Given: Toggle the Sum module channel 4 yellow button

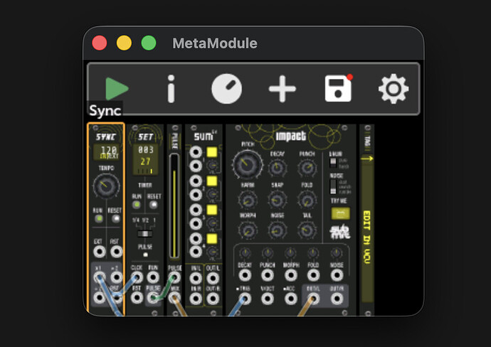Looking at the screenshot, I should [212, 238].
